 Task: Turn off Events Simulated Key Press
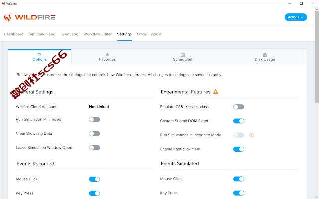[x=238, y=193]
